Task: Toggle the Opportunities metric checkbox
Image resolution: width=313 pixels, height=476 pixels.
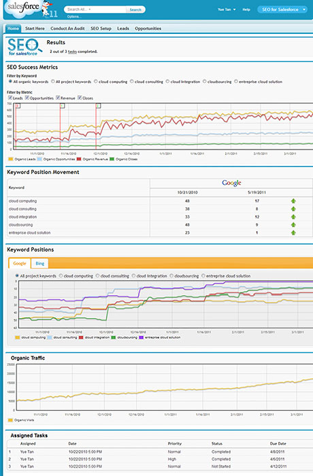Action: (27, 97)
